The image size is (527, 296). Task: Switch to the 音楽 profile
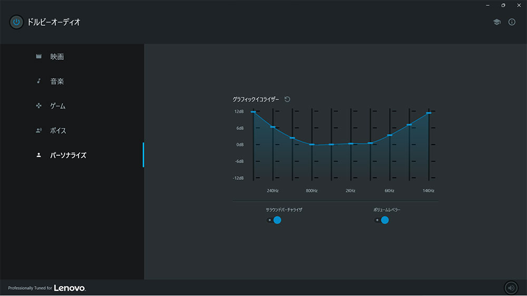coord(57,81)
